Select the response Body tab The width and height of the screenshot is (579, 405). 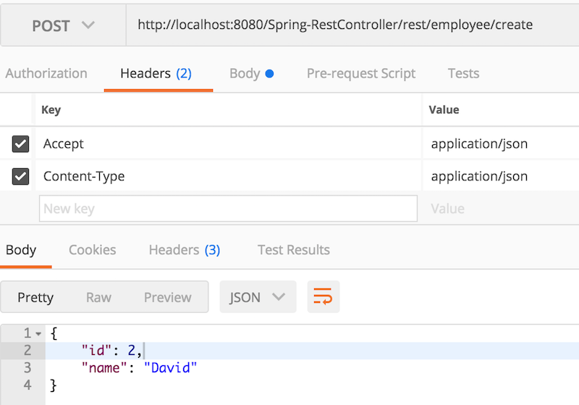(21, 250)
